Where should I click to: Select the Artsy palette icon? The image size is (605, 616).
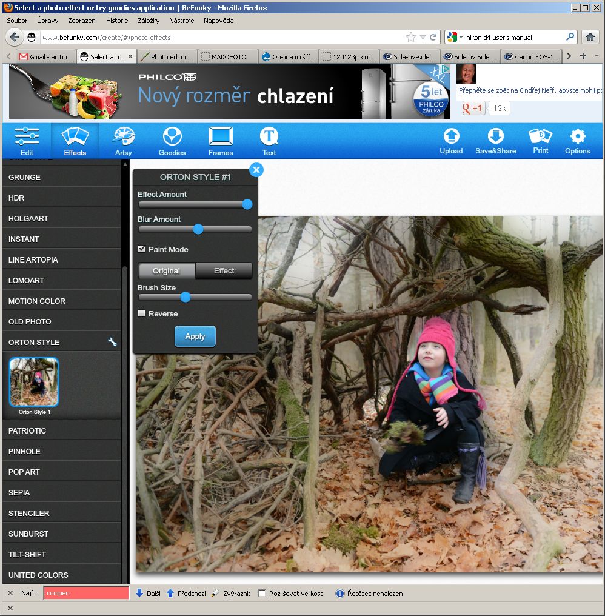click(x=124, y=136)
